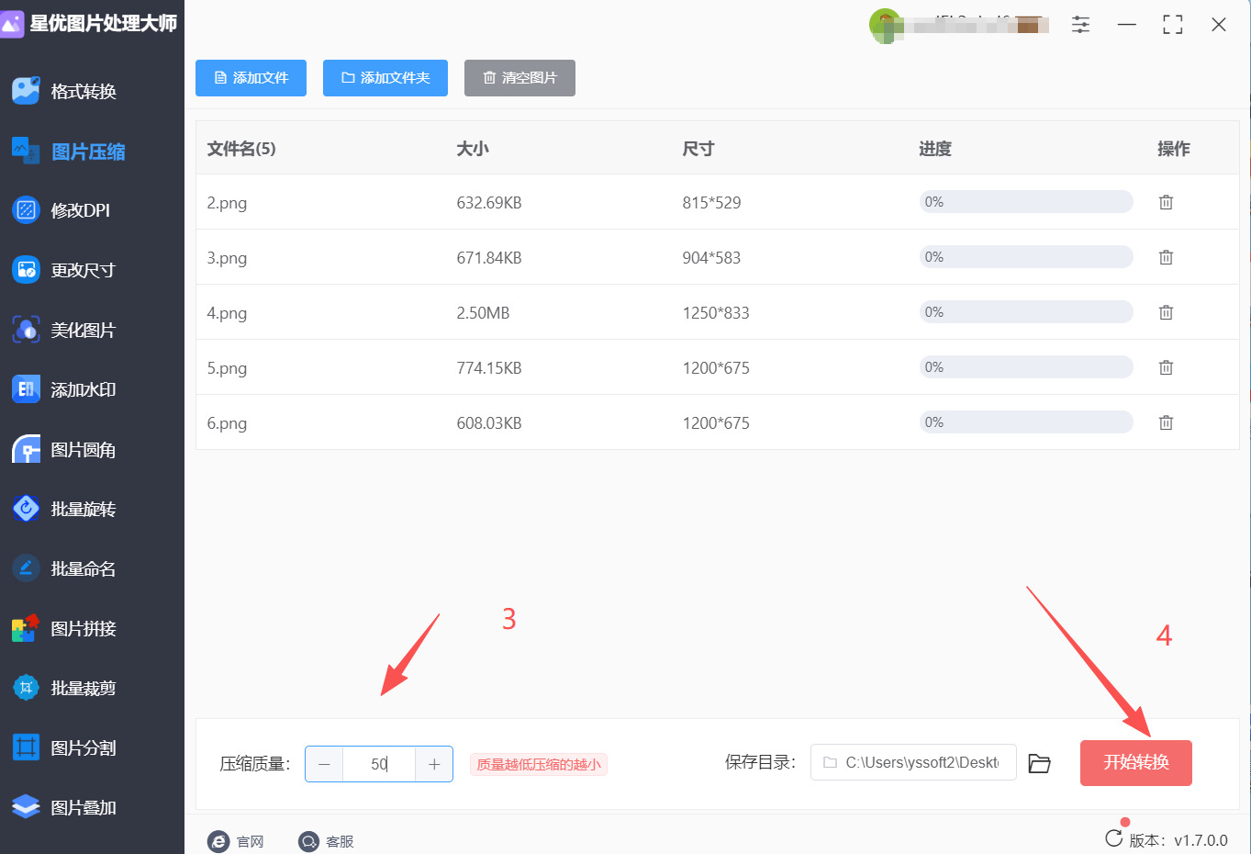Delete 5.png with its trash icon
This screenshot has width=1251, height=854.
tap(1166, 367)
